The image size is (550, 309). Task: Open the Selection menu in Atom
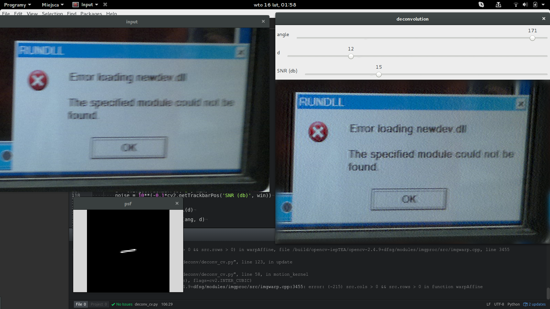point(52,14)
